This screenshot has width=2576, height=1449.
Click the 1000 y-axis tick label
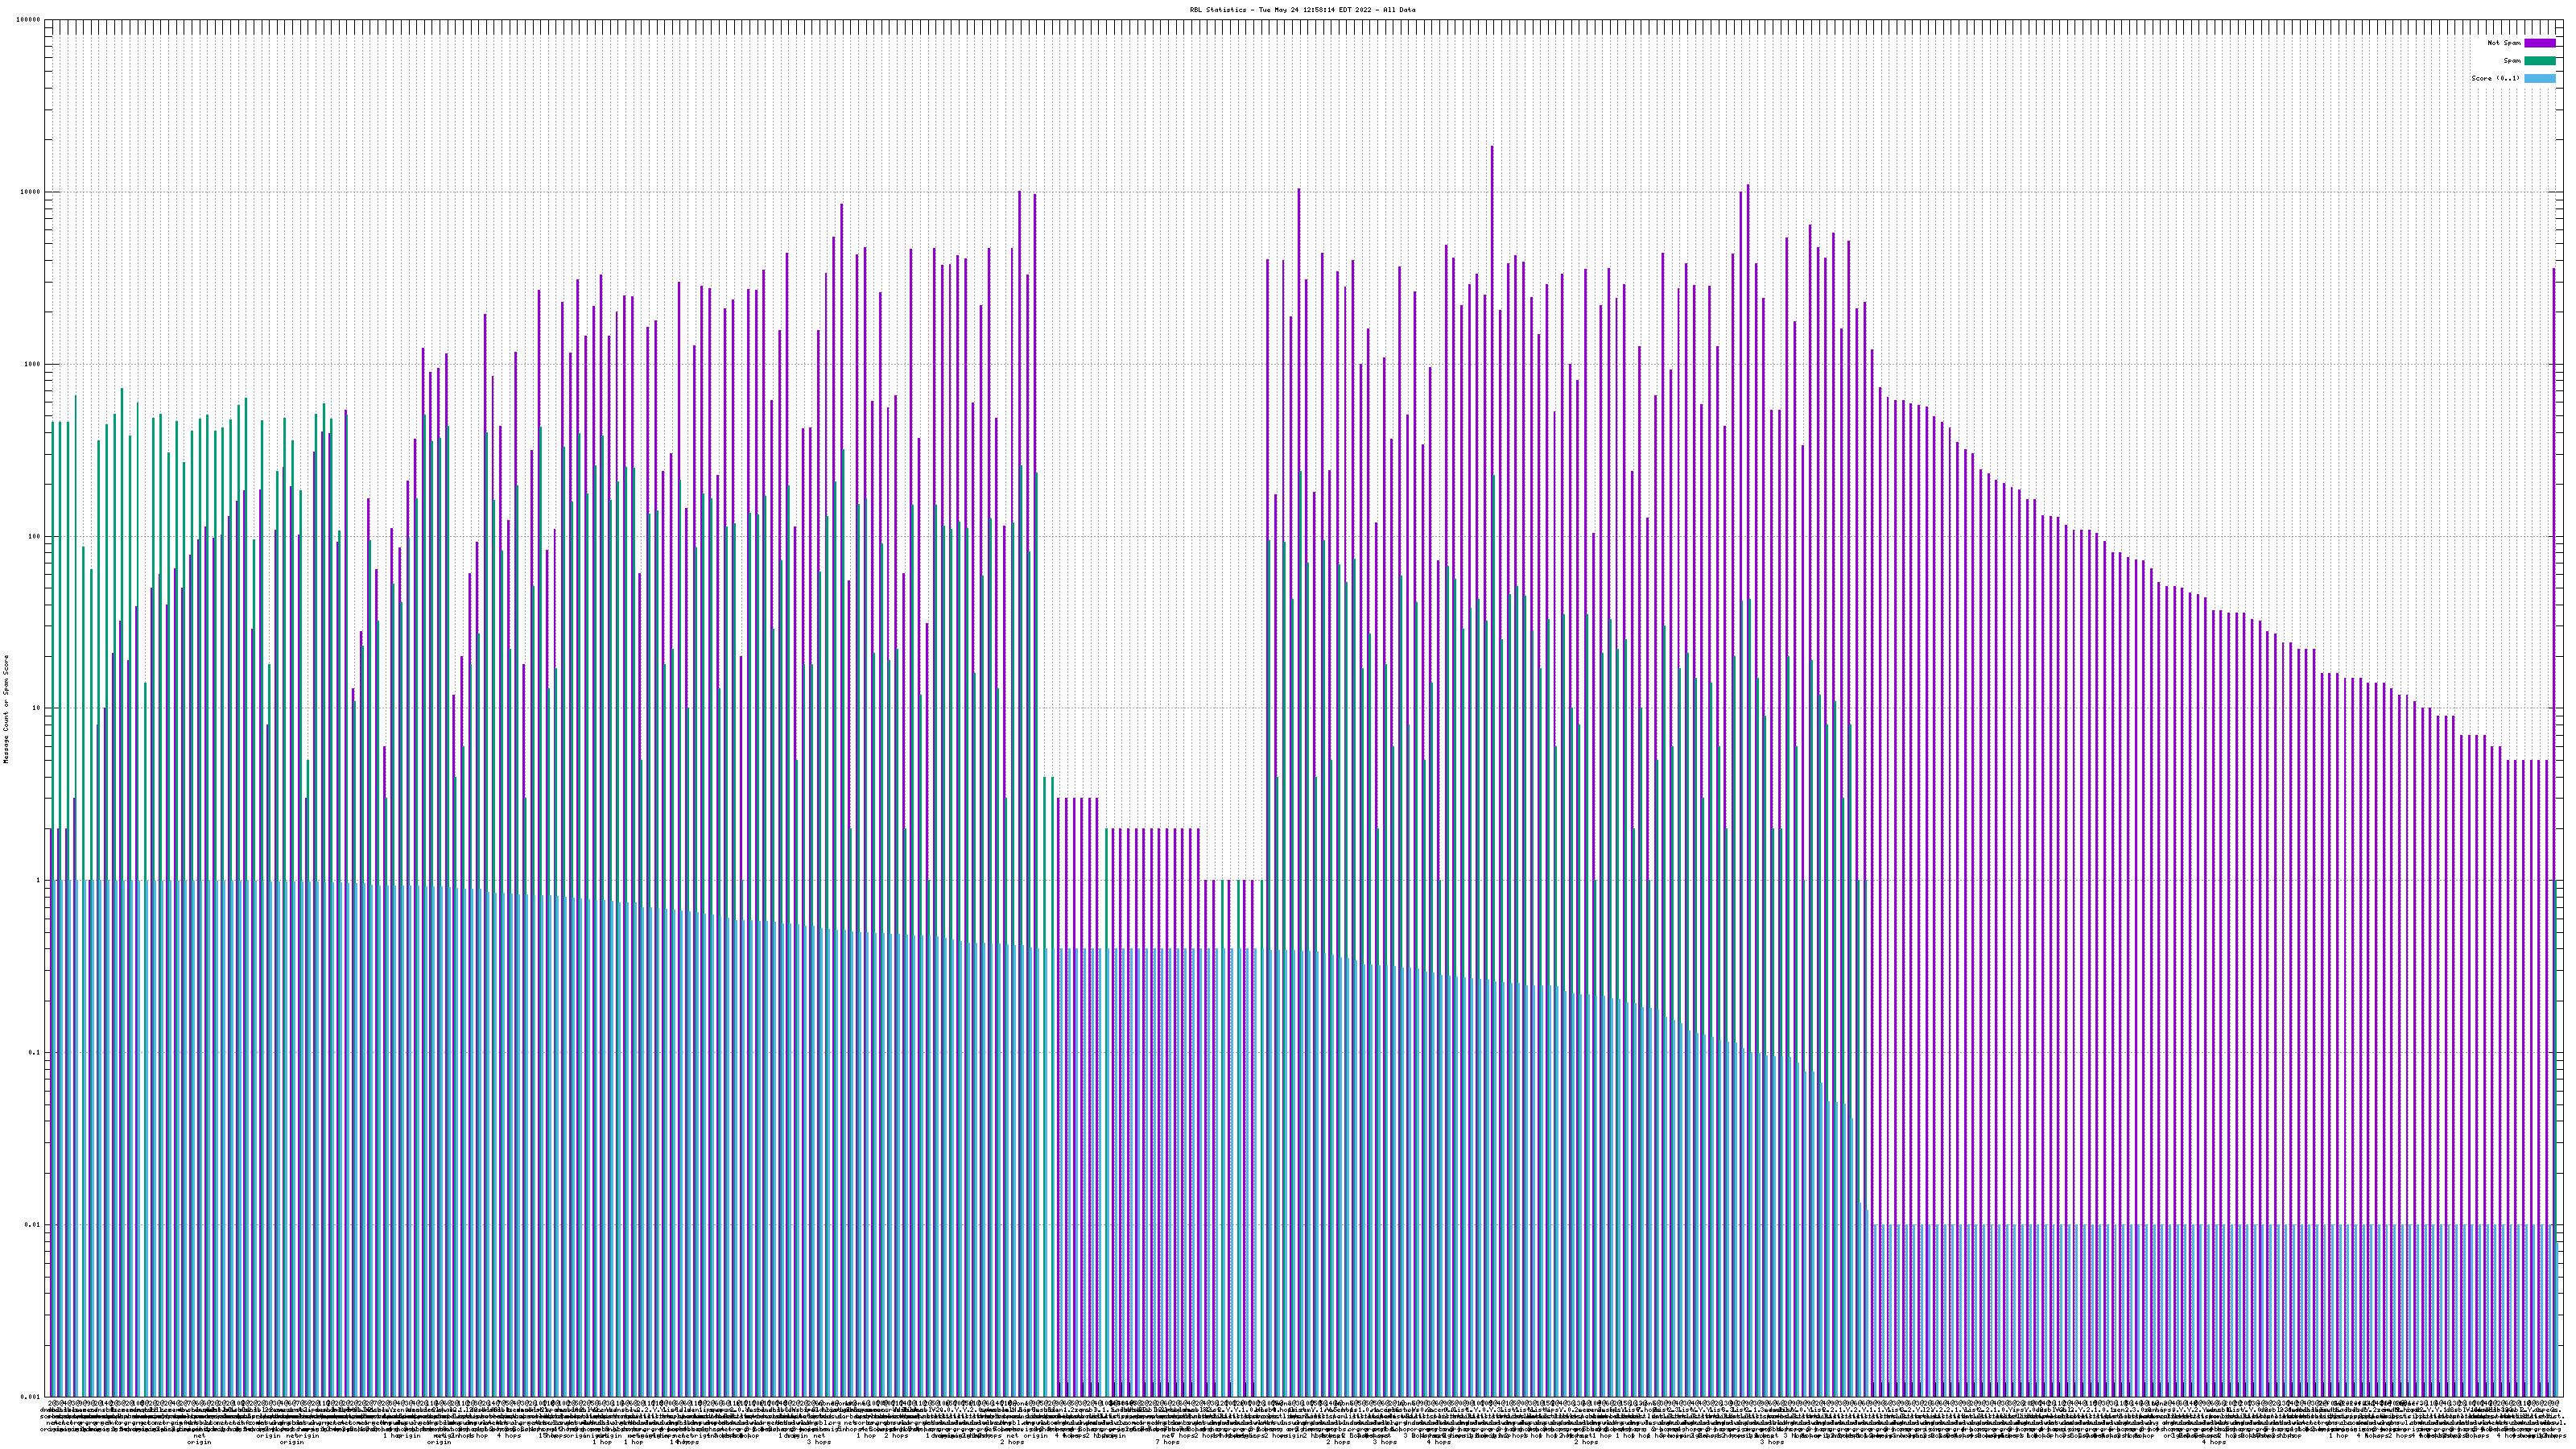click(33, 364)
